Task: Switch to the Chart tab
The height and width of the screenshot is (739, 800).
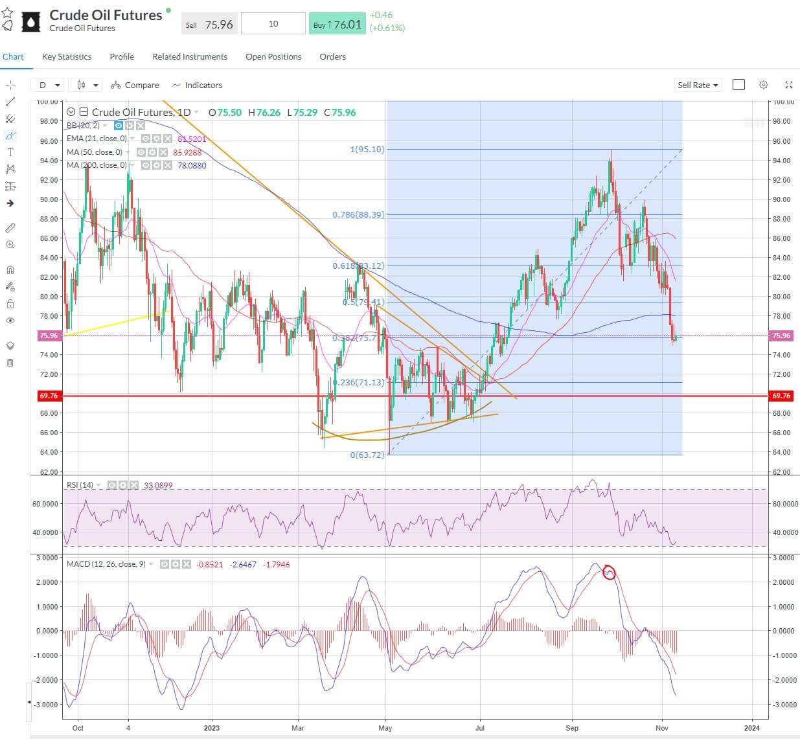Action: coord(13,56)
